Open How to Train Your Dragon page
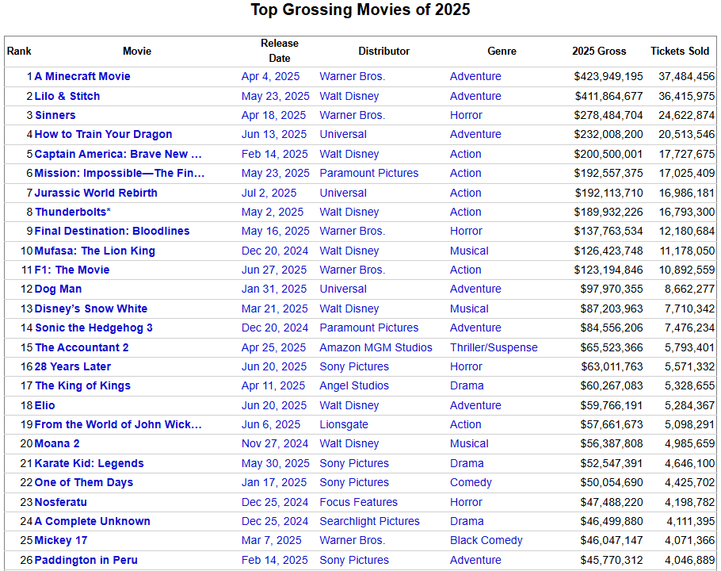 click(x=104, y=134)
